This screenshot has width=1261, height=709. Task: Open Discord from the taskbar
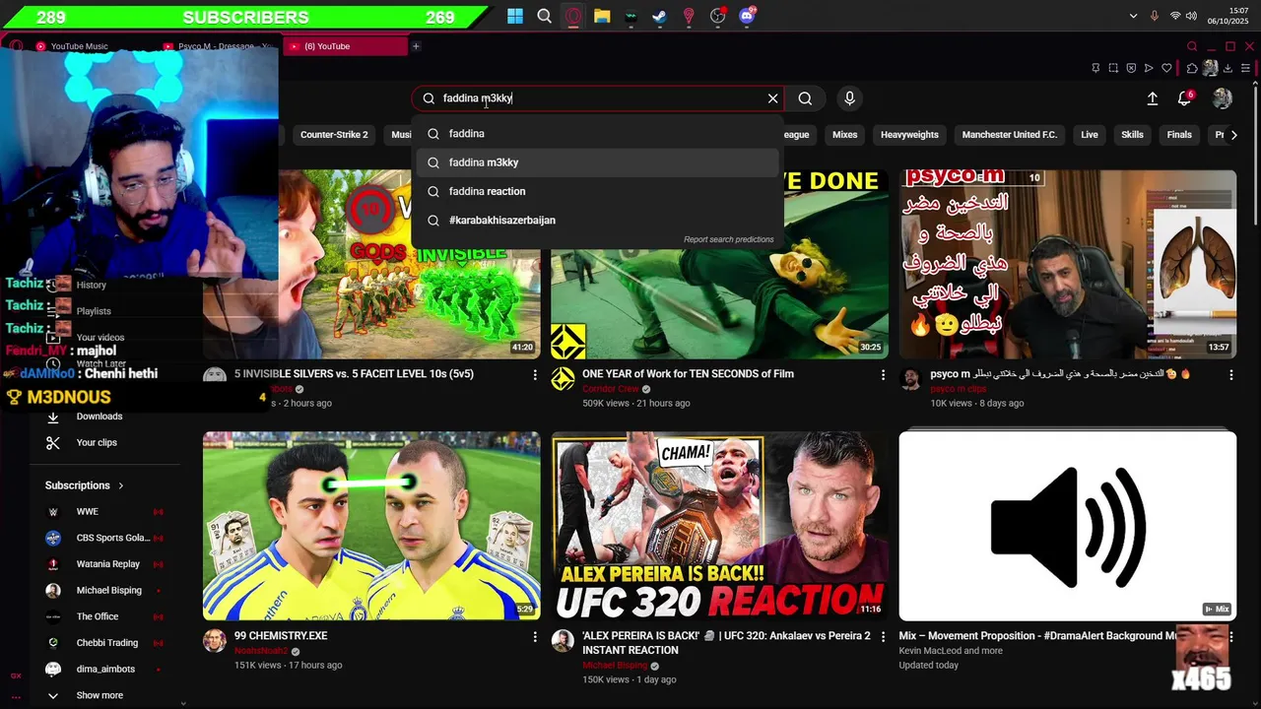click(748, 16)
